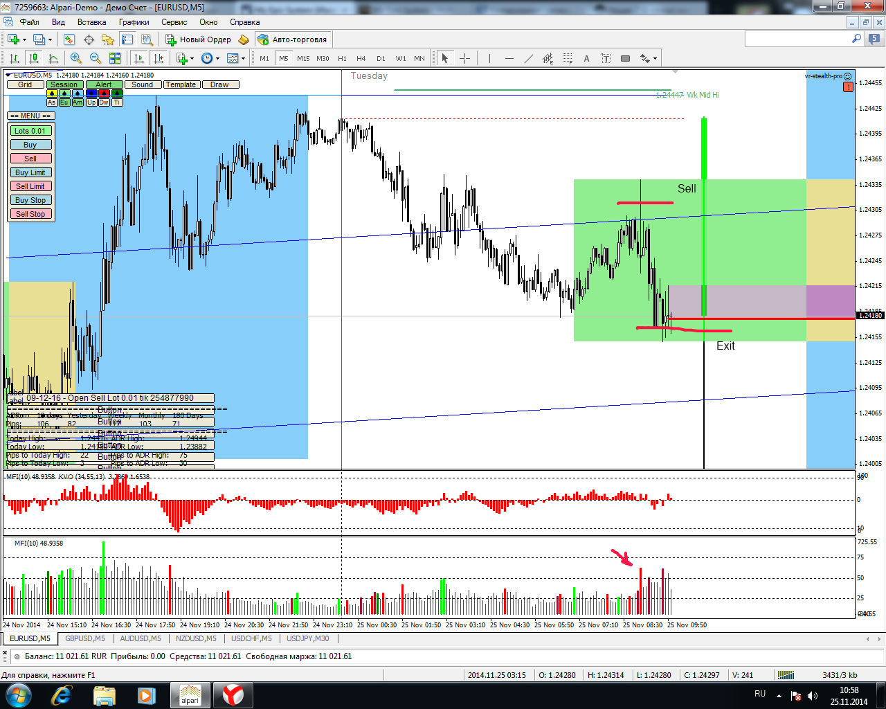Screen dimensions: 886x709
Task: Toggle the Asian session 'As' button
Action: pyautogui.click(x=52, y=102)
